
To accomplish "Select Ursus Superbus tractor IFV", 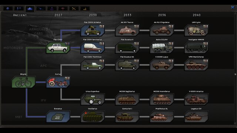I will 93,99.
